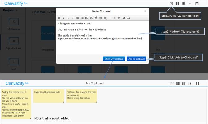Insert horizontal line in the note
The height and width of the screenshot is (124, 208).
click(110, 18)
